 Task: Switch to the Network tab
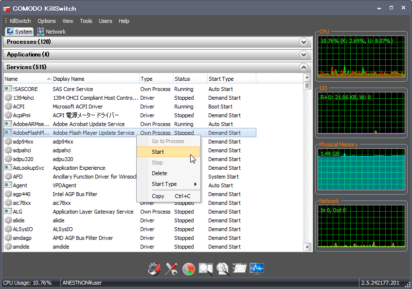pos(51,32)
